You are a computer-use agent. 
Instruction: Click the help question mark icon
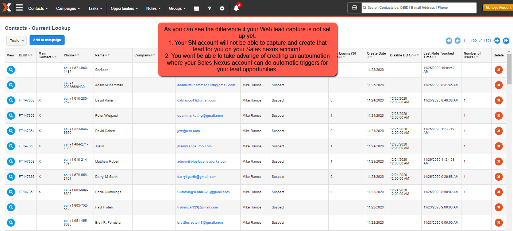point(209,8)
